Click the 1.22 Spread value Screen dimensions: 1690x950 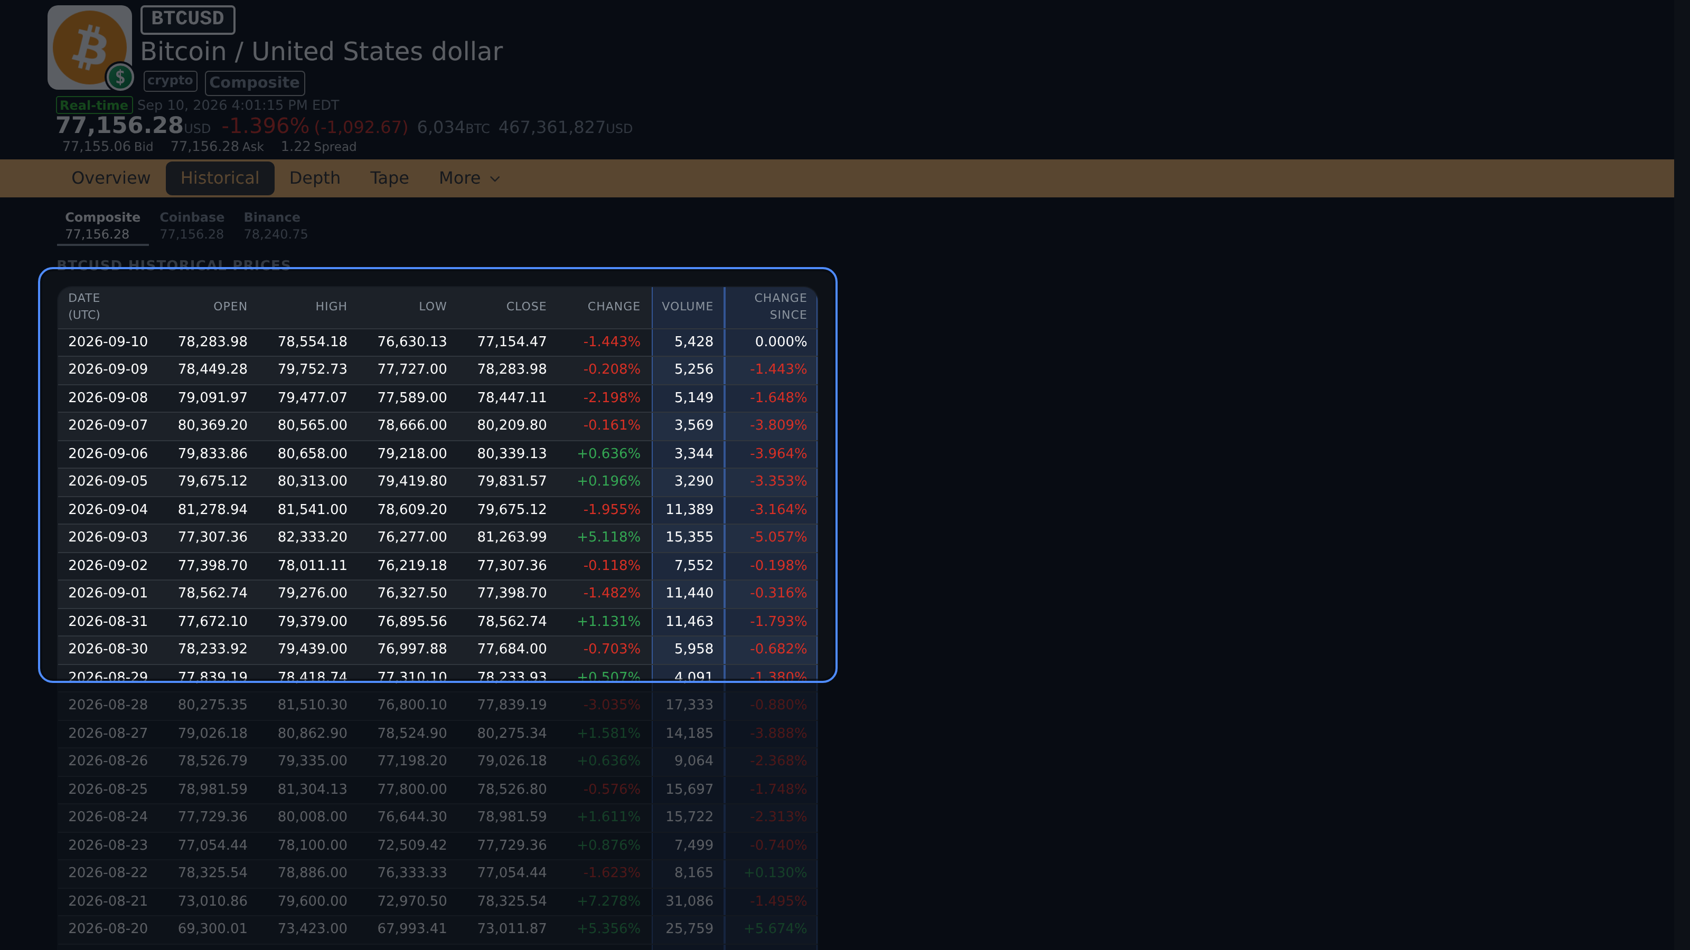point(318,146)
